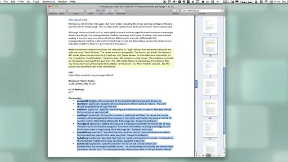This screenshot has width=288, height=162.
Task: Open the Window menu
Action: [x=63, y=1]
